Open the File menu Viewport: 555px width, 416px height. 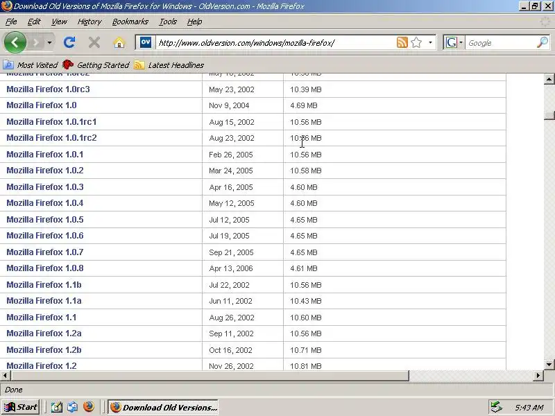[11, 21]
